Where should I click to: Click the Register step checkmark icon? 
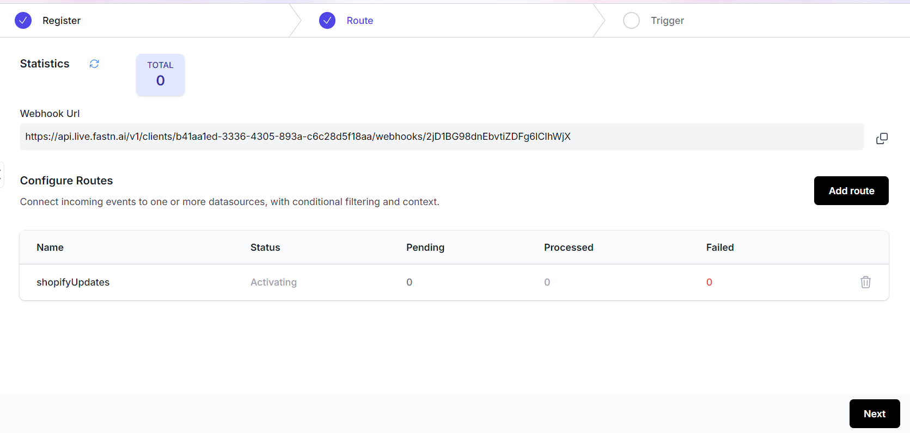point(23,21)
